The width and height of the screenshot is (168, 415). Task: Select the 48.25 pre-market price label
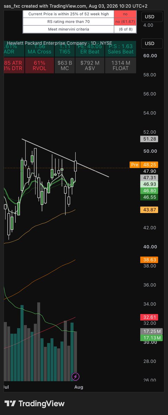(149, 165)
